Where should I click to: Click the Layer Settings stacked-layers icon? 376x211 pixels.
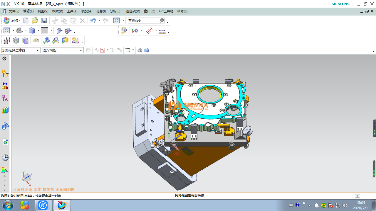[16, 40]
